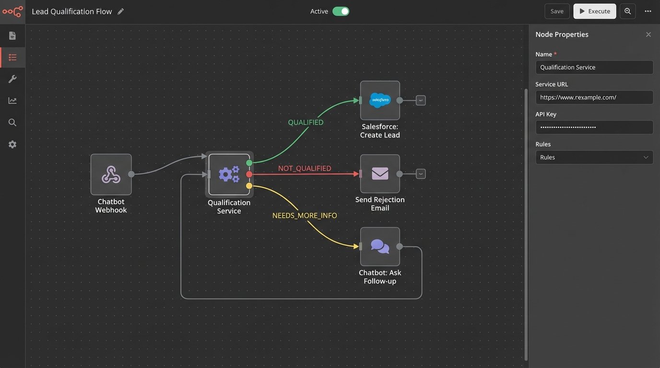660x368 pixels.
Task: Open the Salesforce: Create Lead node
Action: (x=380, y=100)
